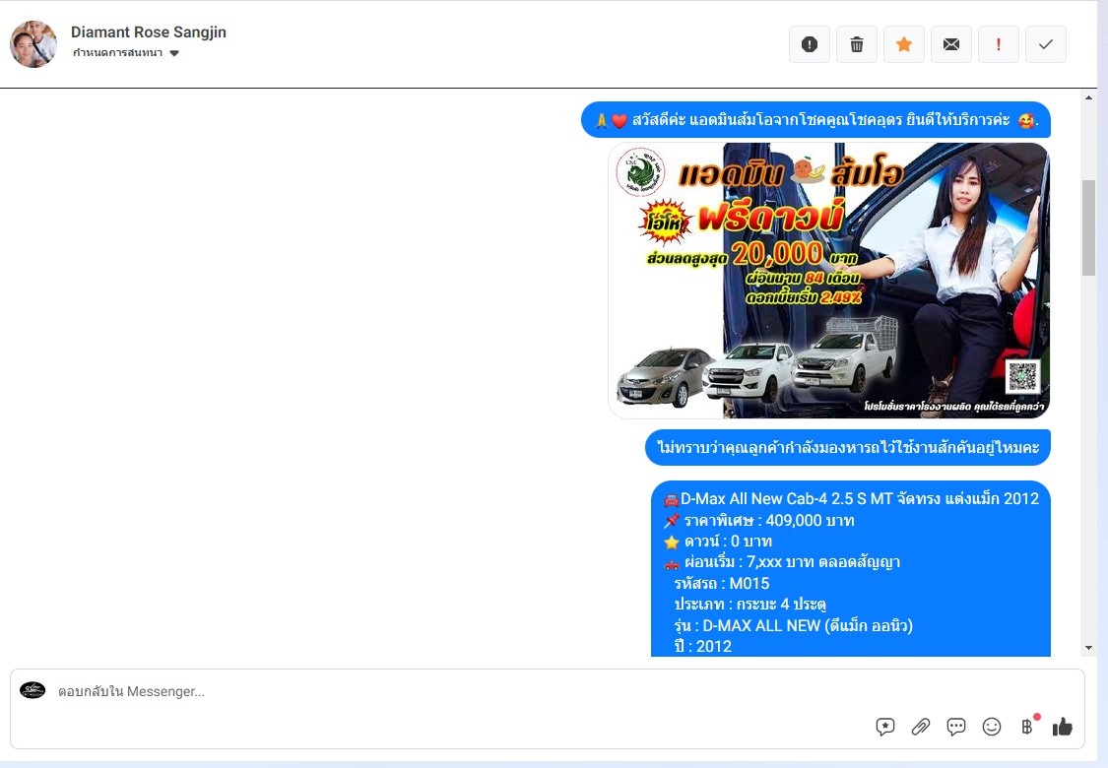This screenshot has width=1108, height=768.
Task: Click the scrollbar down arrow
Action: 1088,648
